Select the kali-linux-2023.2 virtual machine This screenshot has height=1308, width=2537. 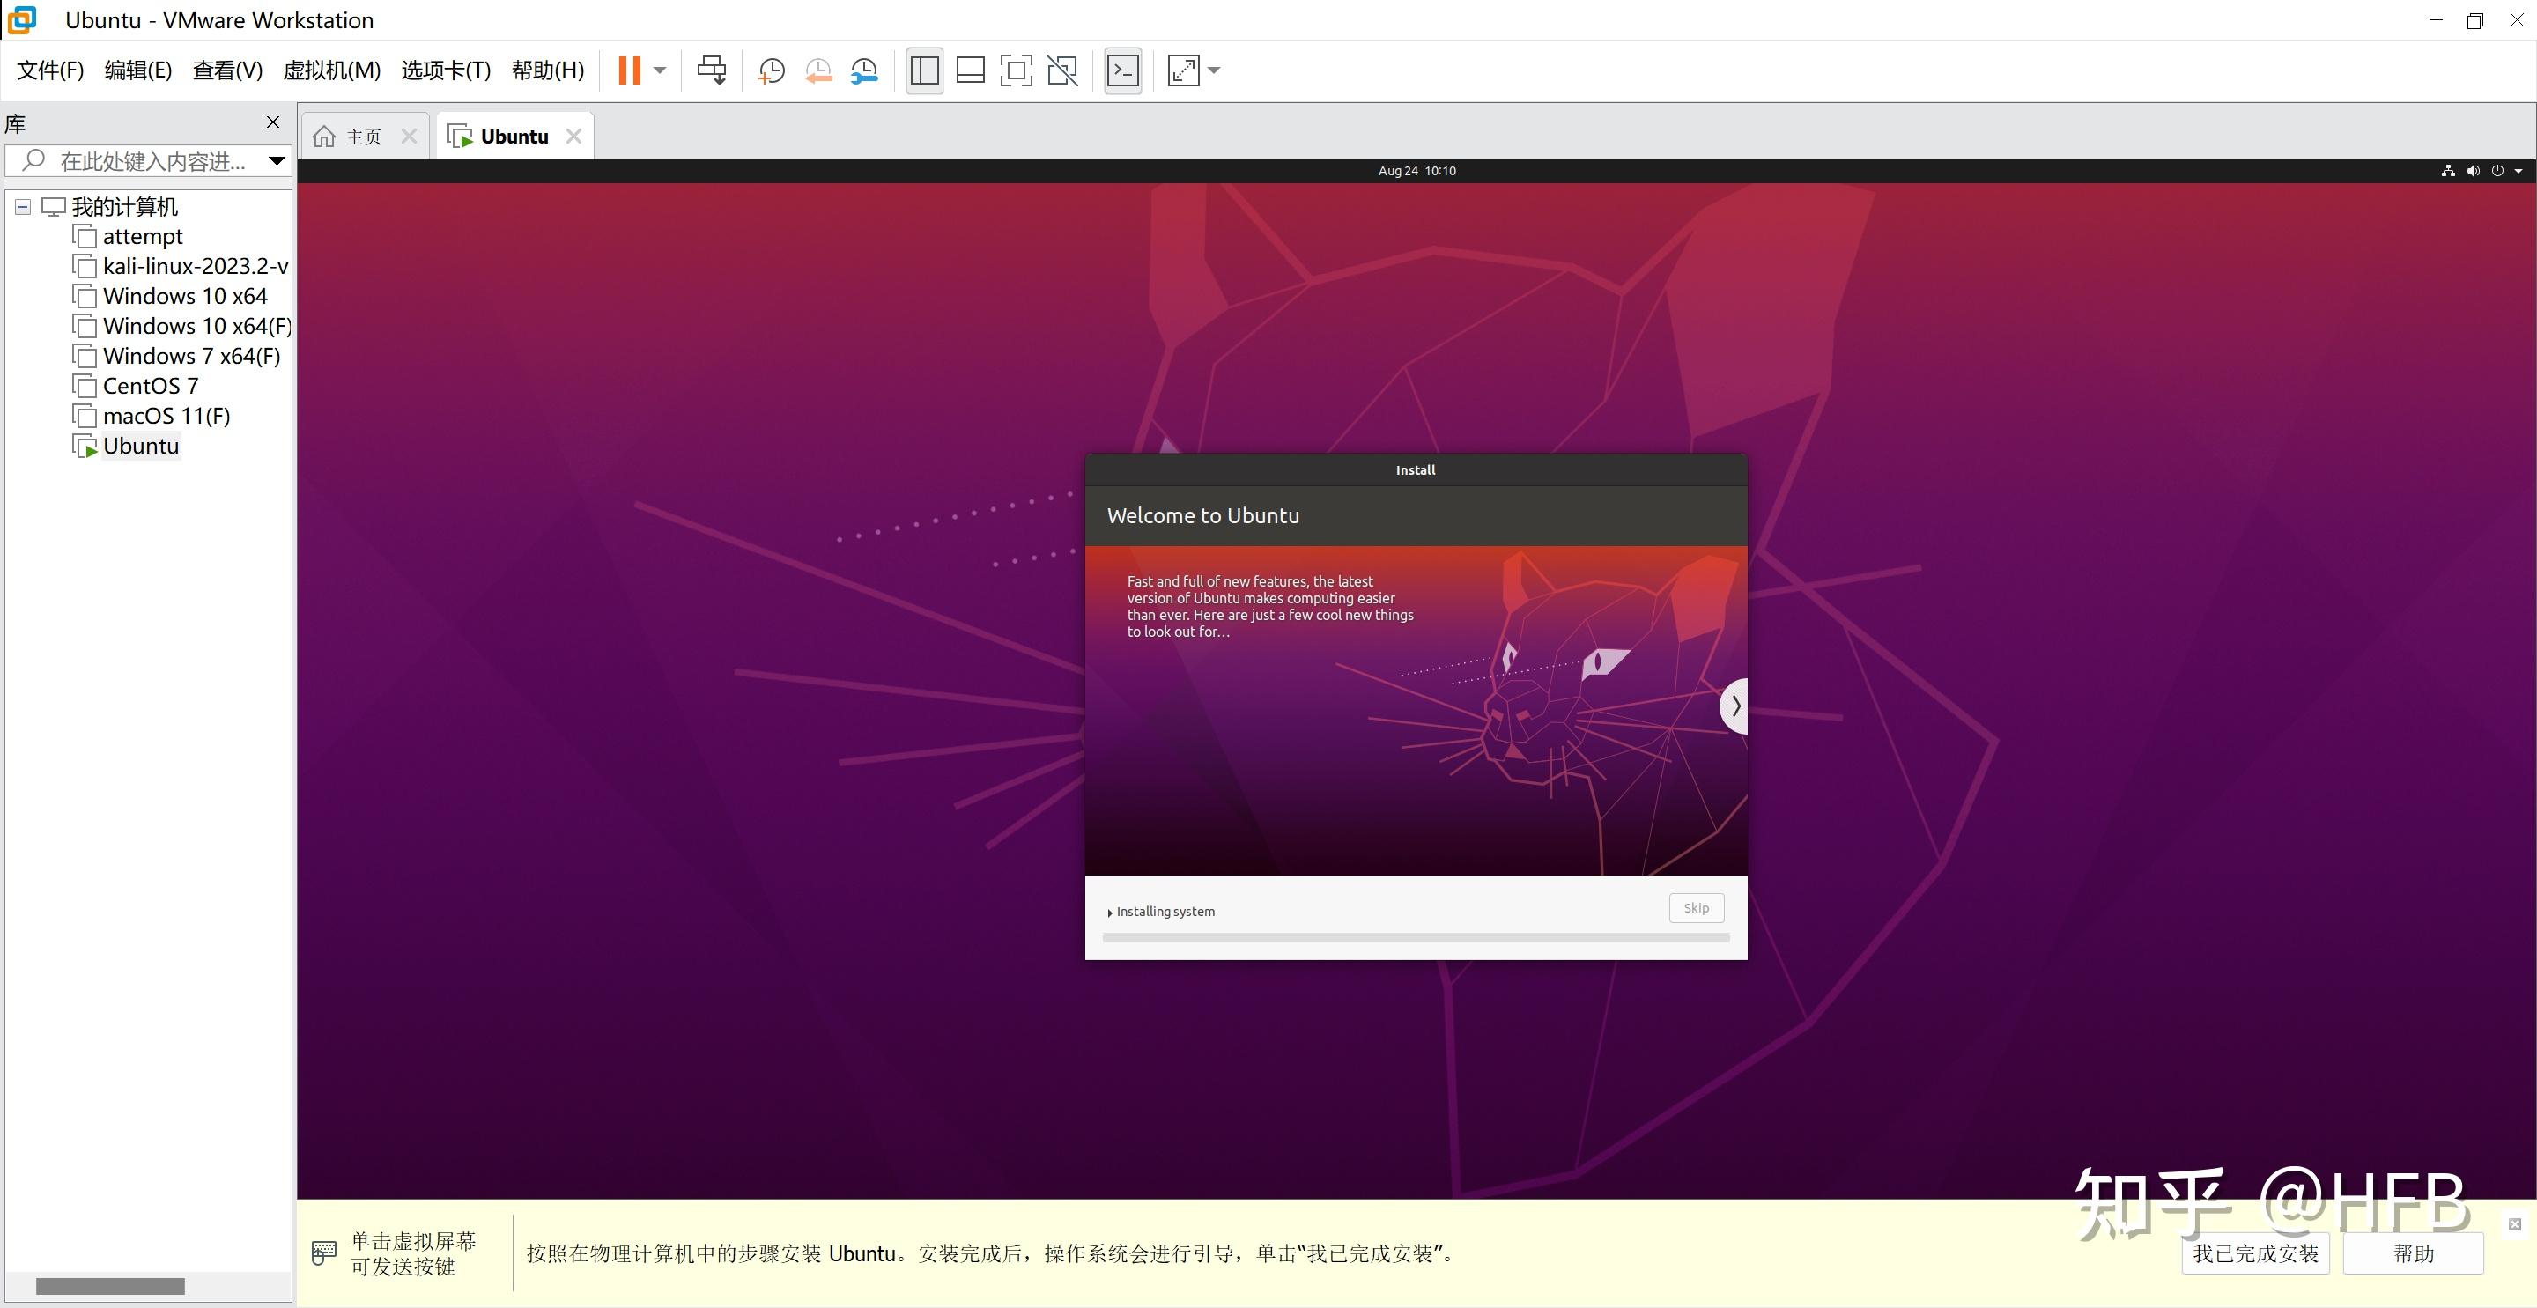click(x=195, y=266)
